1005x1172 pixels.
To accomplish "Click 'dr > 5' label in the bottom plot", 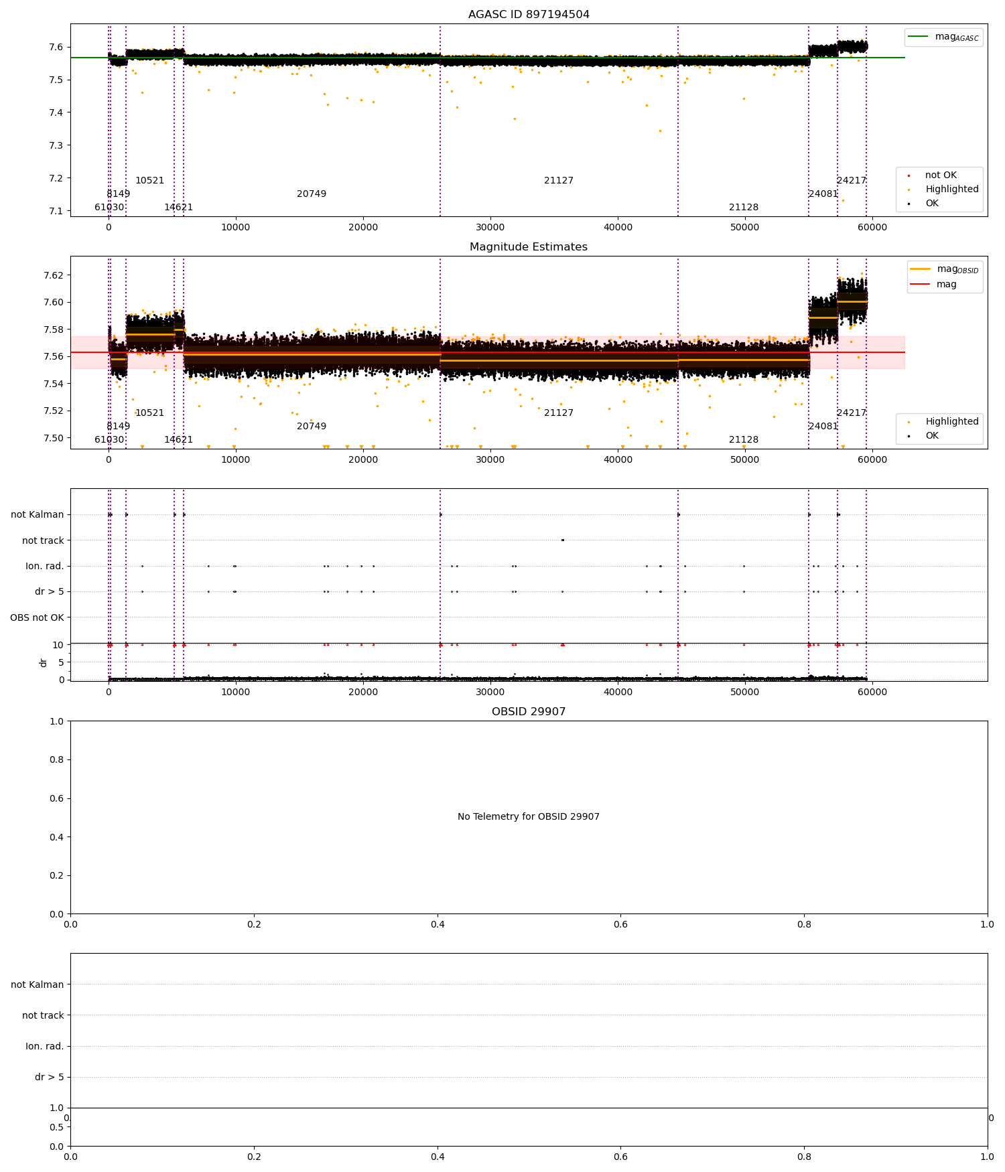I will coord(50,1078).
